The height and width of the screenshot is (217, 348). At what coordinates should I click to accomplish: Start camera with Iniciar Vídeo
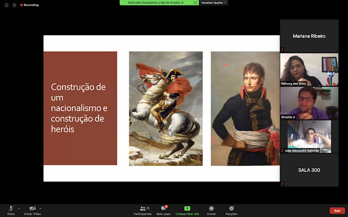pyautogui.click(x=33, y=210)
